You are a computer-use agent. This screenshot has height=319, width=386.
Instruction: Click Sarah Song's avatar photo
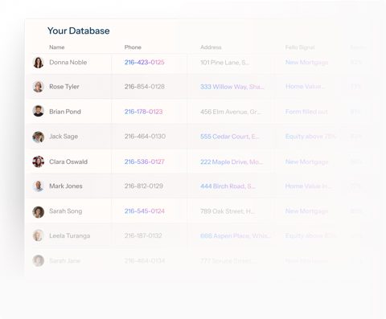click(39, 212)
